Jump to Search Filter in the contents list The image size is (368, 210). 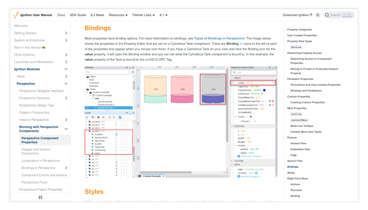[295, 161]
